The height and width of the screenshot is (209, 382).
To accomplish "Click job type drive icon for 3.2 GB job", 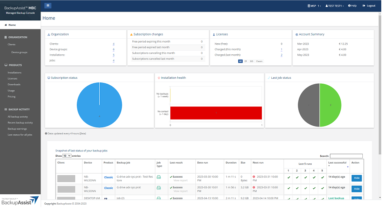I will coord(159,188).
